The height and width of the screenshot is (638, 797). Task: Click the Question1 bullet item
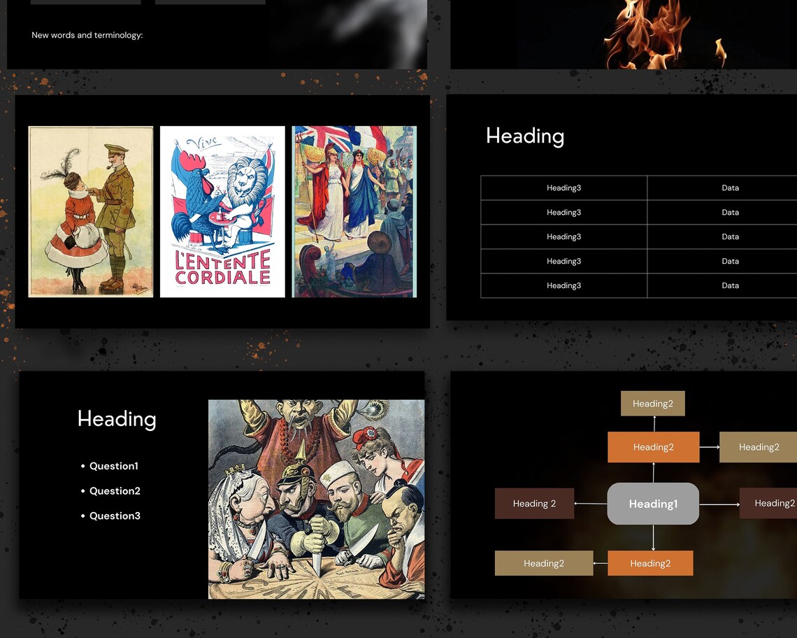click(114, 466)
